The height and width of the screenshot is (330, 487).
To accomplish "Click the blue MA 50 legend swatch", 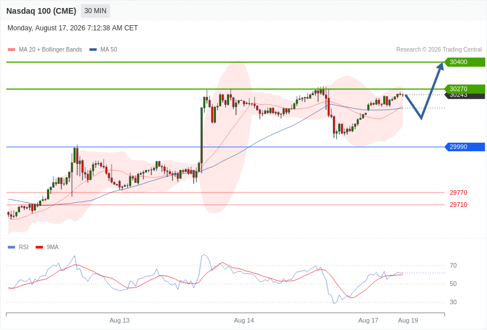I will tap(93, 50).
